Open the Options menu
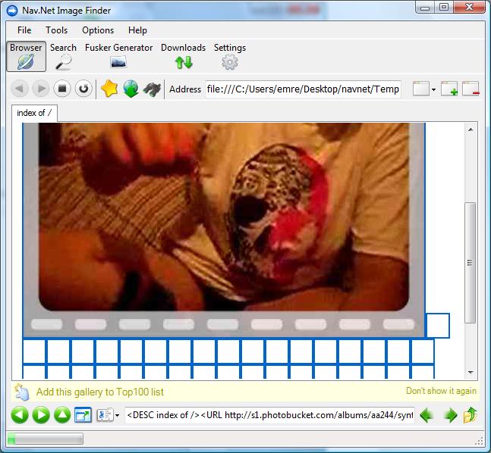The height and width of the screenshot is (453, 491). tap(98, 30)
